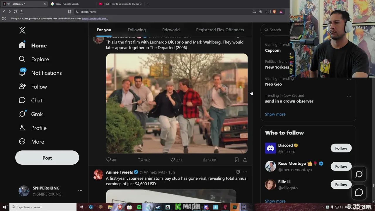Switch to Google Search browser tab
Image resolution: width=375 pixels, height=211 pixels.
pyautogui.click(x=71, y=4)
